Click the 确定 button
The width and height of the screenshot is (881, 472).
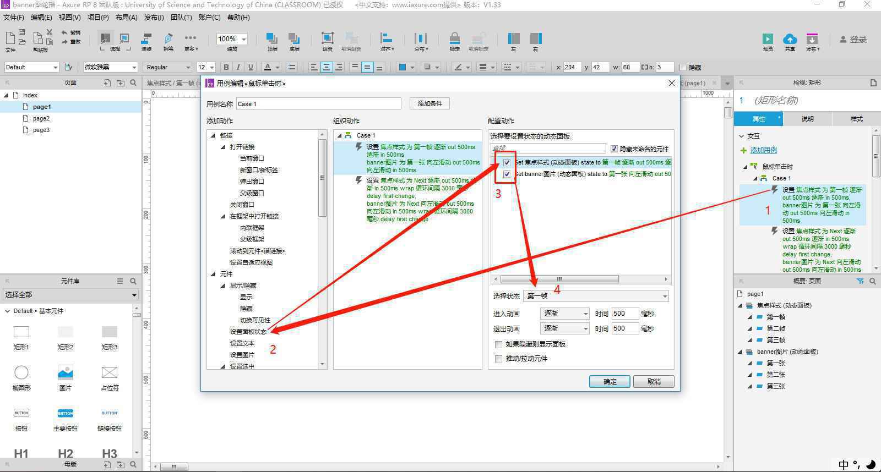coord(610,382)
